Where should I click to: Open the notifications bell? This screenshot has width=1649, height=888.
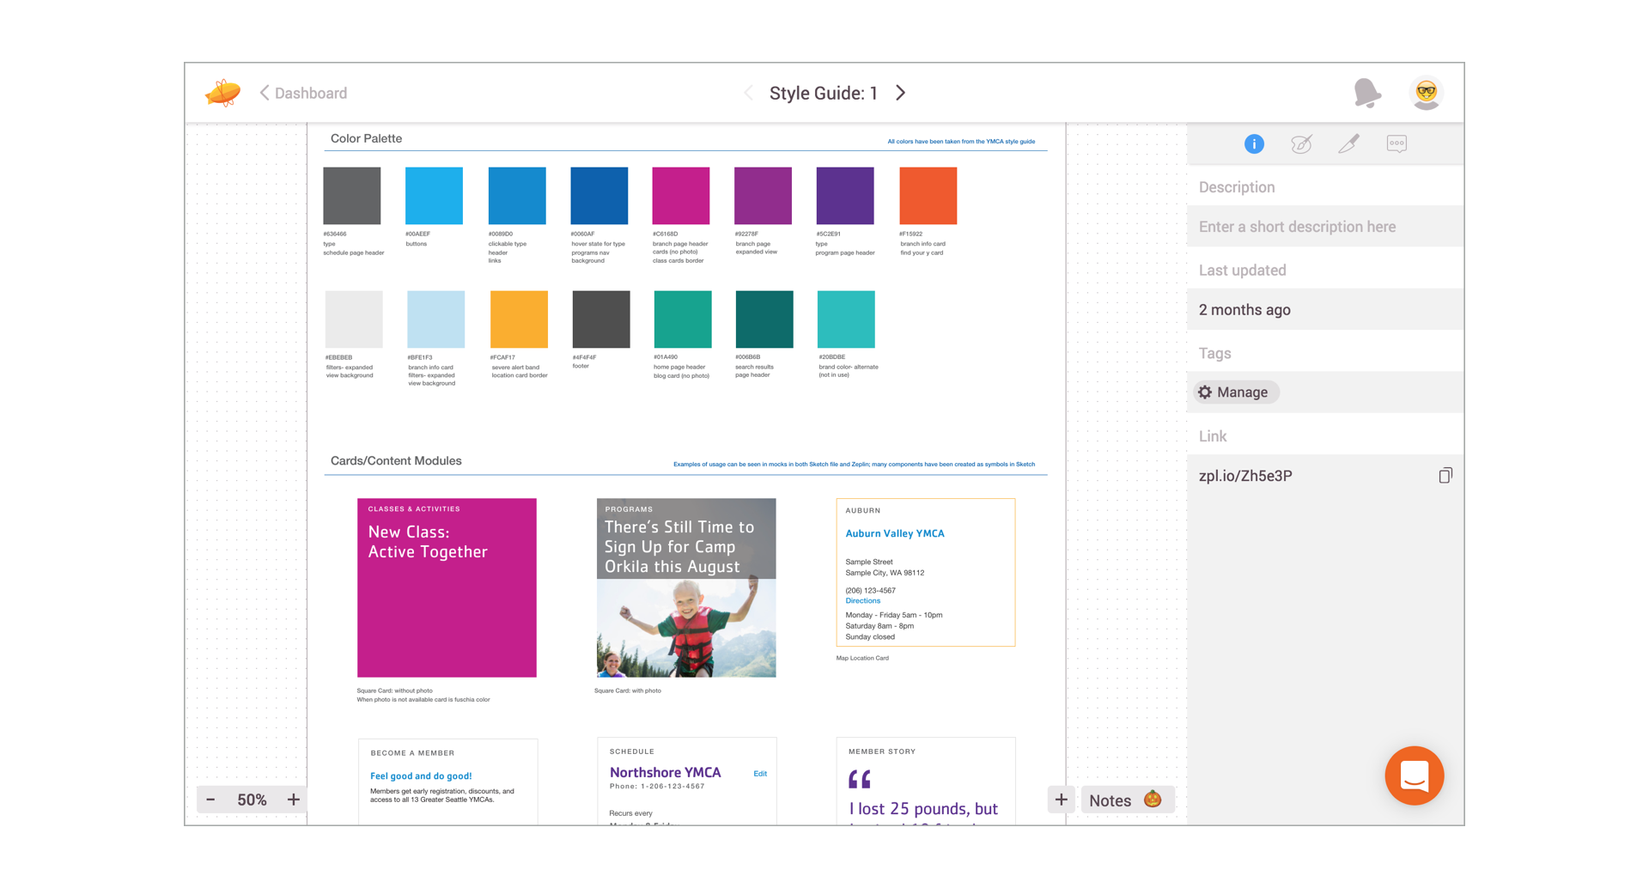[x=1366, y=93]
